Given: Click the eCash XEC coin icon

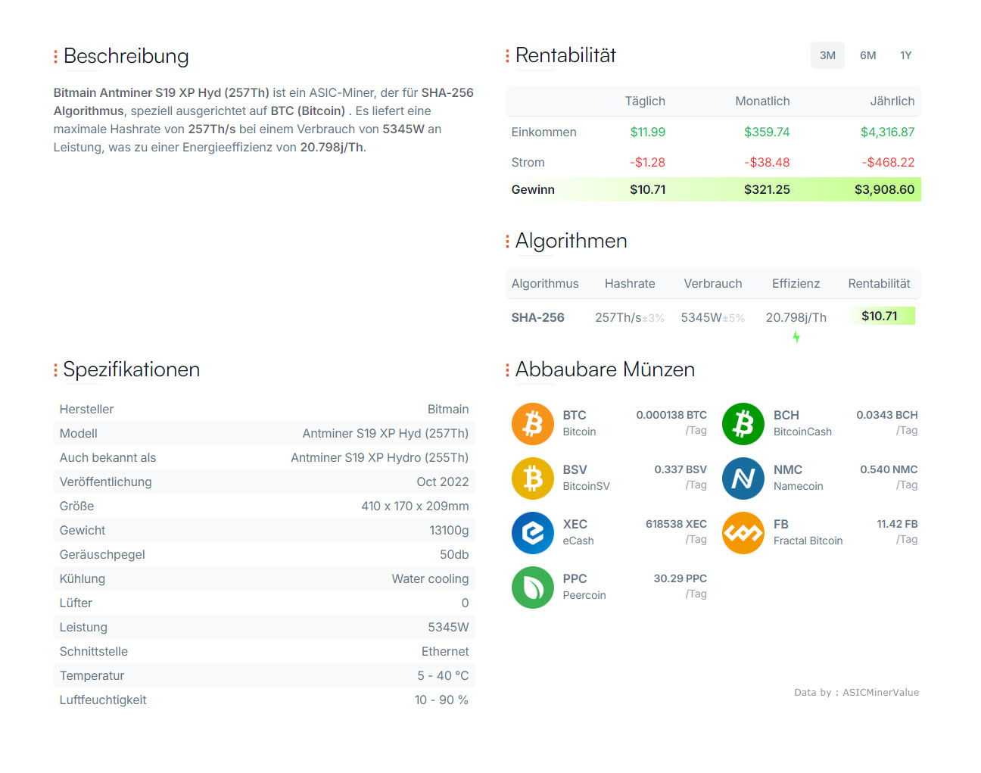Looking at the screenshot, I should (x=533, y=533).
